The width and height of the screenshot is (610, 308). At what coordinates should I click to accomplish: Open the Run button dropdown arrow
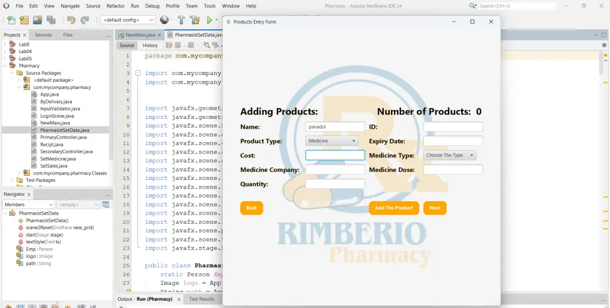pyautogui.click(x=217, y=20)
